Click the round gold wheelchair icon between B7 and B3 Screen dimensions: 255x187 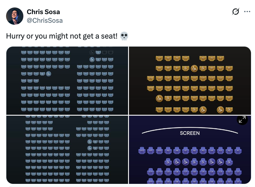point(194,68)
